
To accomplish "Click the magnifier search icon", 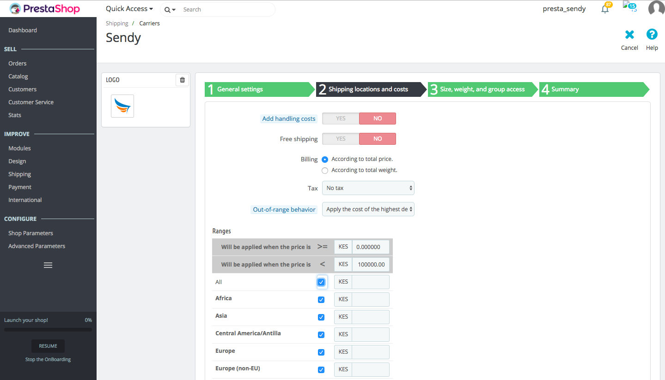I will 167,10.
